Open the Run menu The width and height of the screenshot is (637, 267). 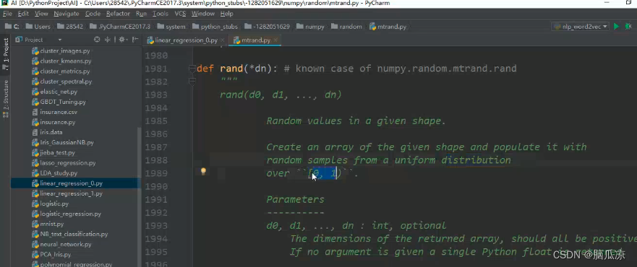click(x=142, y=14)
